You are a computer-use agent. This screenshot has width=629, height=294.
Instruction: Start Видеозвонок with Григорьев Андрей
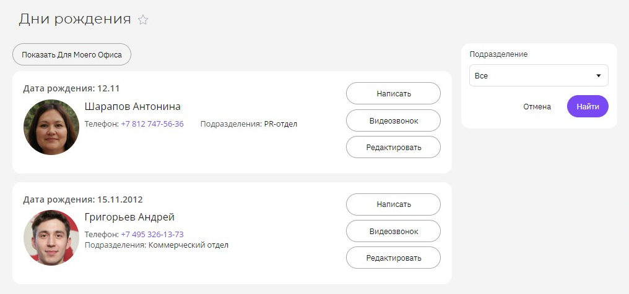click(x=393, y=231)
